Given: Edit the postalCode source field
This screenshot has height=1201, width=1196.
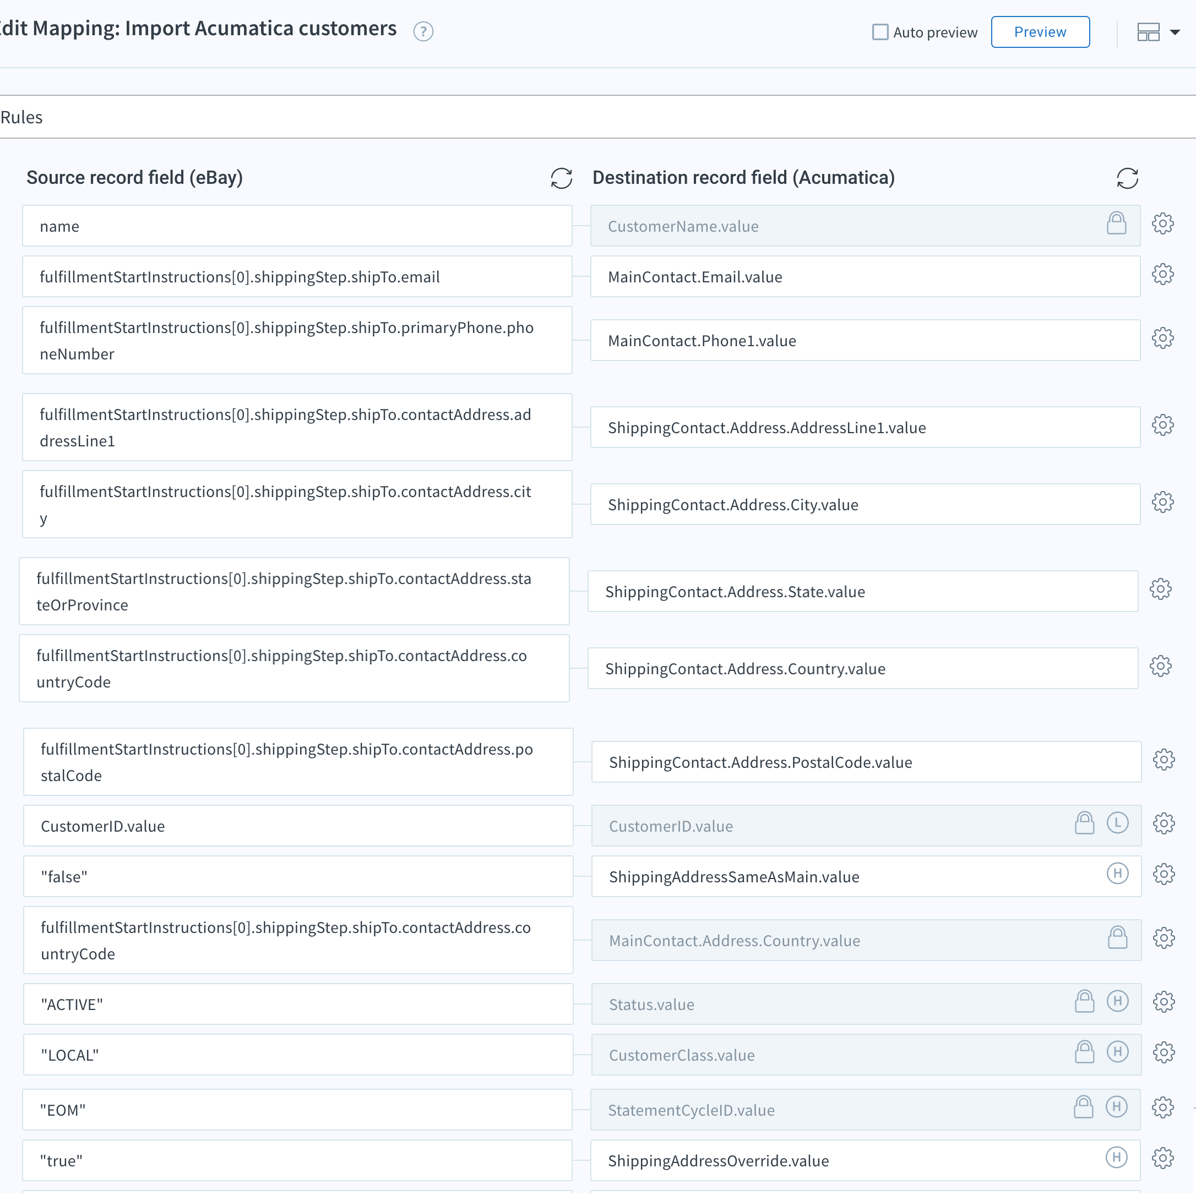Looking at the screenshot, I should pyautogui.click(x=298, y=762).
